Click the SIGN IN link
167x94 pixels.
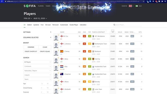[x=124, y=6]
